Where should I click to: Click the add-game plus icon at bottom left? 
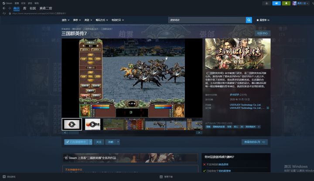point(4,177)
